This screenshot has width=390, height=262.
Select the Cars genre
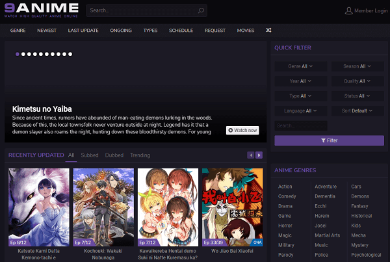[356, 187]
